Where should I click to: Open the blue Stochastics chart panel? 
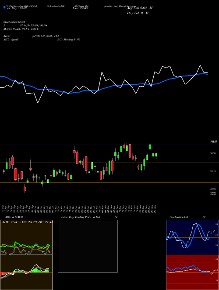[192, 237]
